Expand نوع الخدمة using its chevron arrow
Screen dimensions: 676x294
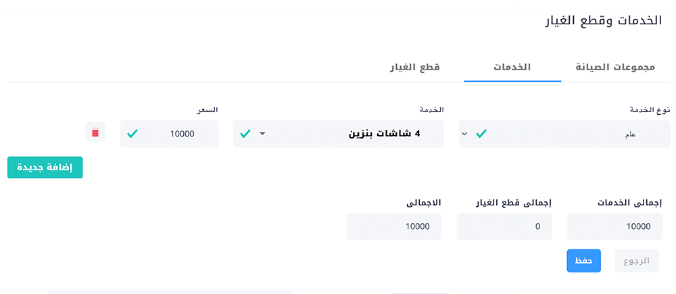(464, 134)
